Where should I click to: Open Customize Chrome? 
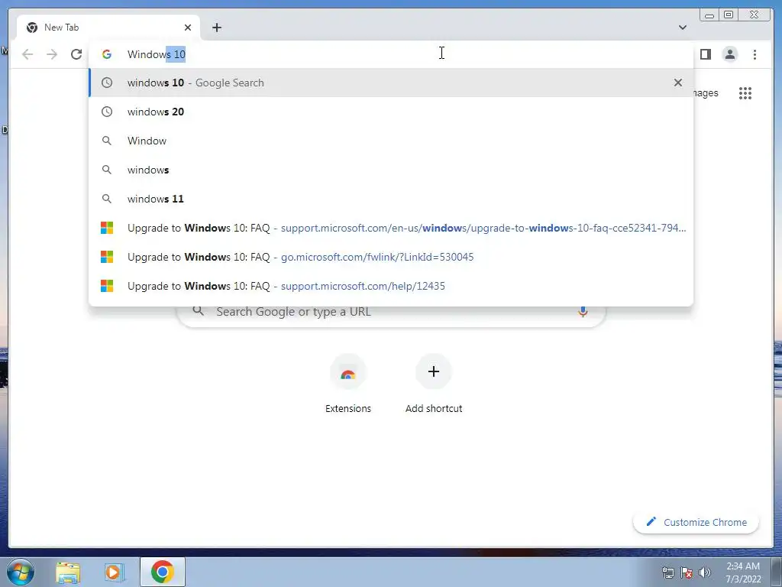[x=696, y=522]
